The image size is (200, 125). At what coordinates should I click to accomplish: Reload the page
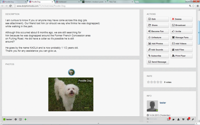[x=10, y=6]
